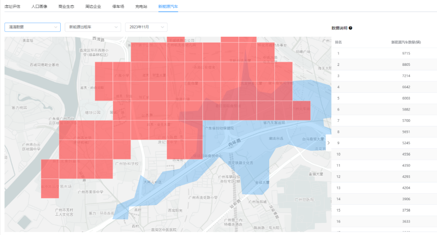Click the 数据说明 help question-mark icon
This screenshot has height=235, width=437.
350,28
